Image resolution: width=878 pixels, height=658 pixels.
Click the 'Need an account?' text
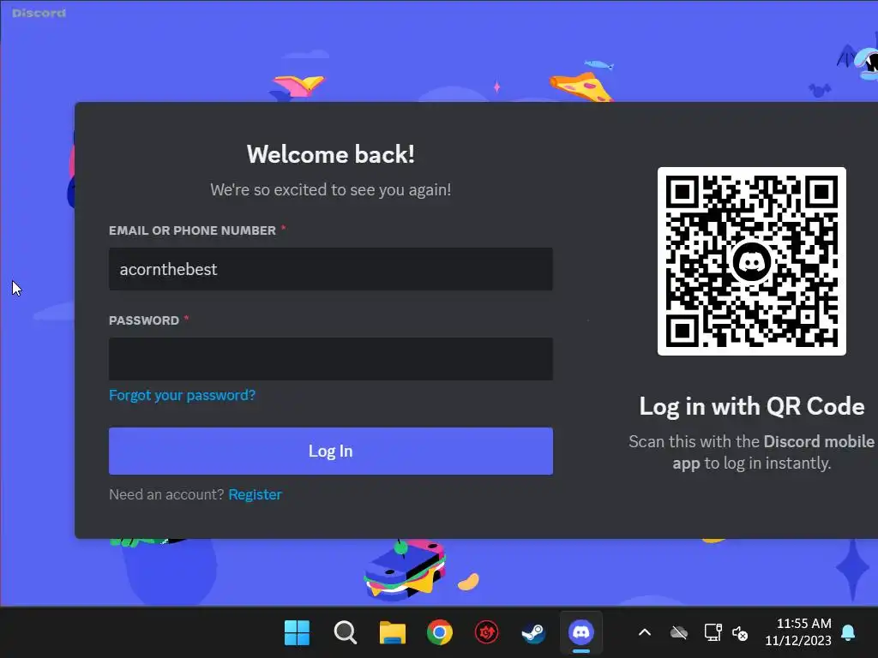click(166, 494)
